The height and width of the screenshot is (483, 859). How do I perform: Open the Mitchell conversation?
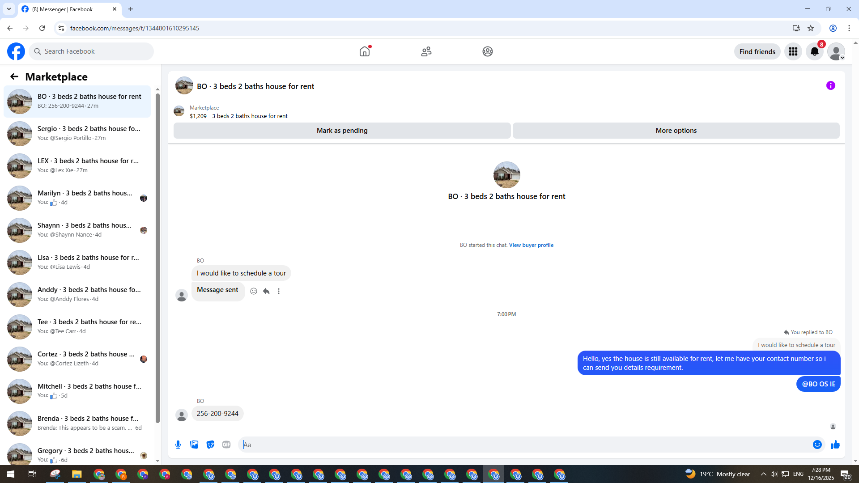pyautogui.click(x=77, y=391)
